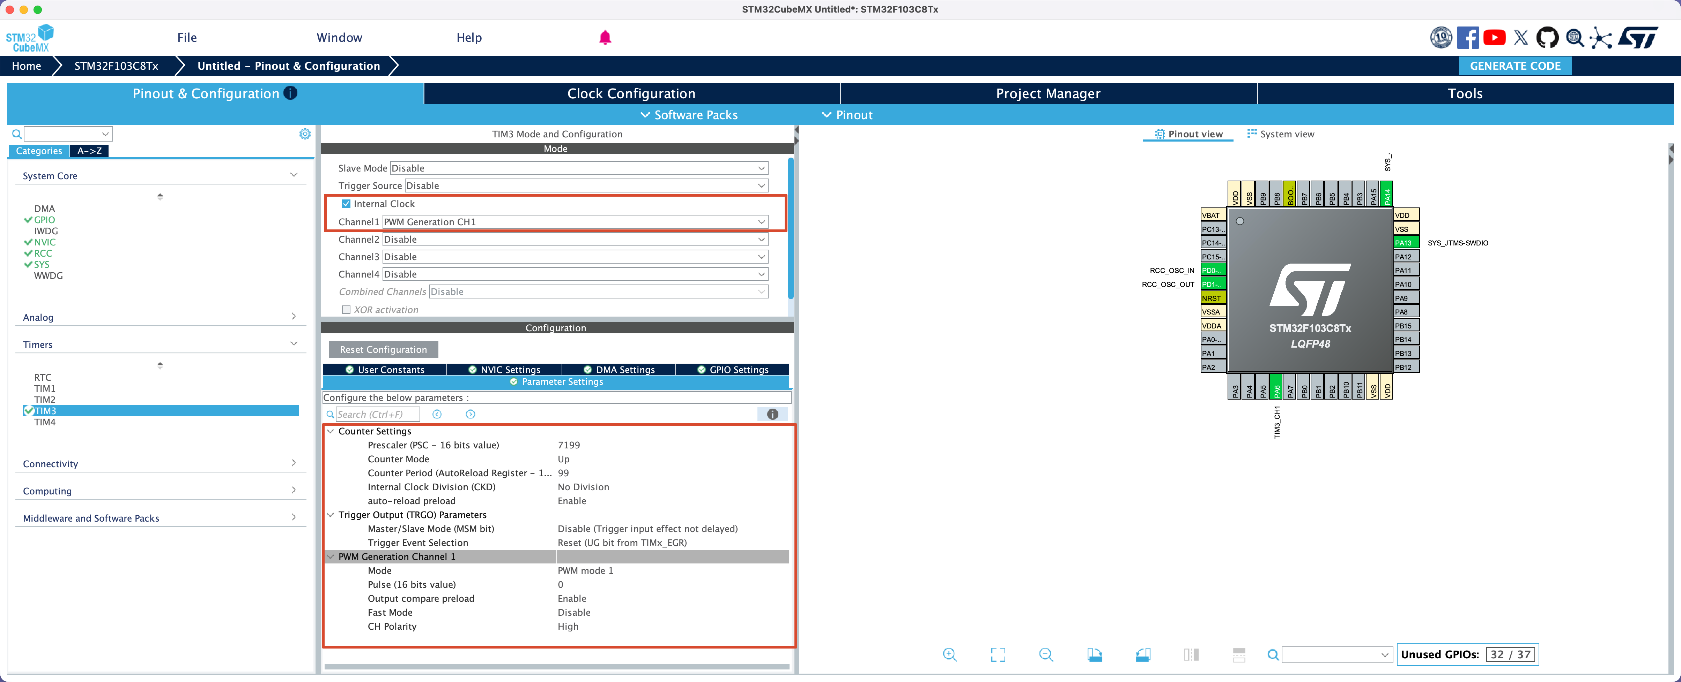The height and width of the screenshot is (682, 1681).
Task: Open the Help menu
Action: coord(469,38)
